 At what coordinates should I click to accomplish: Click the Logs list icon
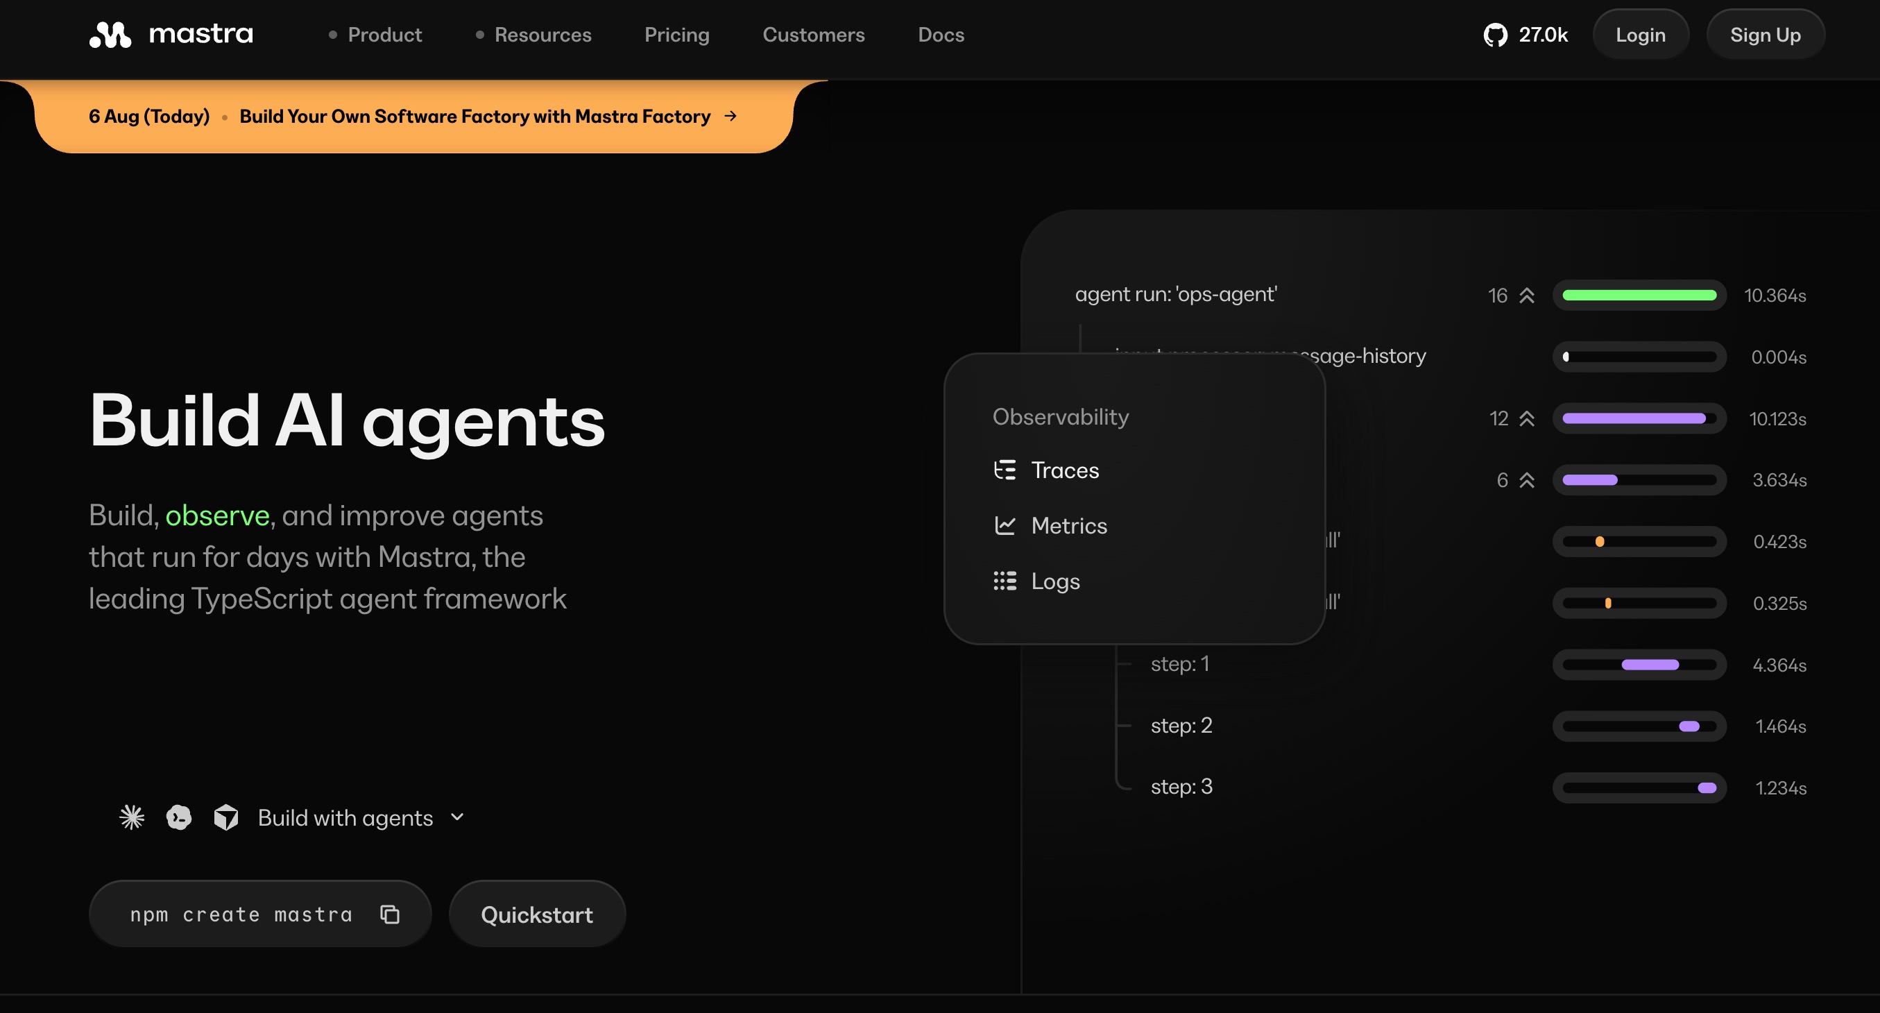click(1005, 581)
